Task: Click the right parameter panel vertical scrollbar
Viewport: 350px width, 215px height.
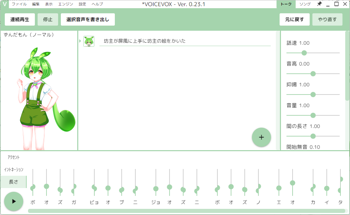Action: pos(347,66)
